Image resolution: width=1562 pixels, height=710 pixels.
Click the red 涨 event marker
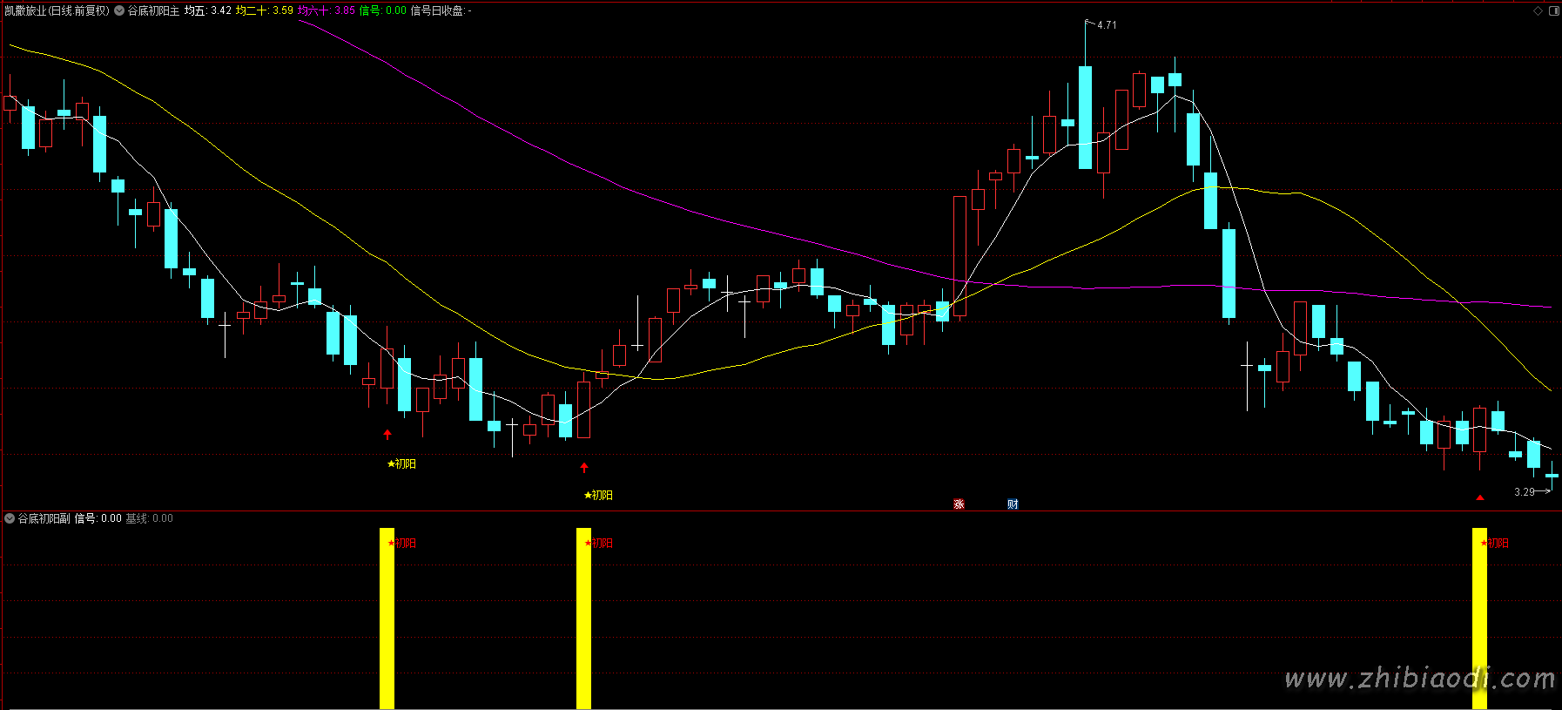pos(959,504)
